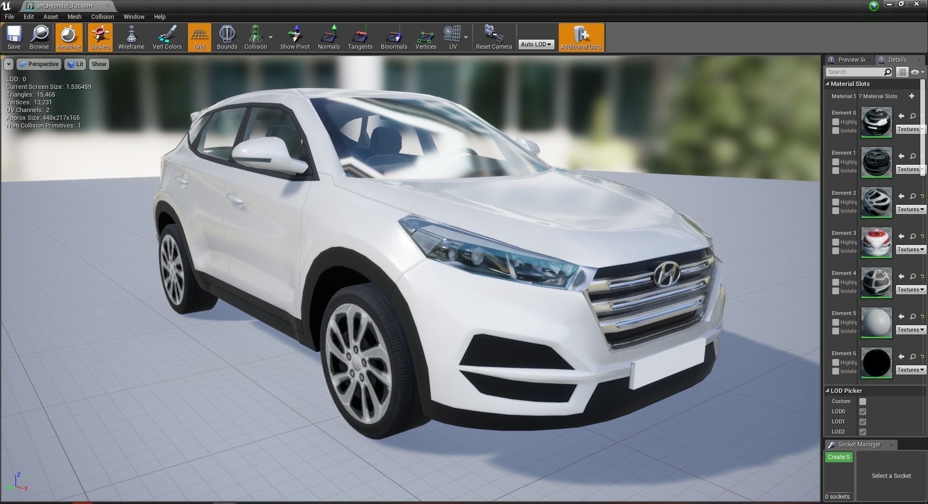The width and height of the screenshot is (928, 504).
Task: Show mesh Bounds
Action: (227, 37)
